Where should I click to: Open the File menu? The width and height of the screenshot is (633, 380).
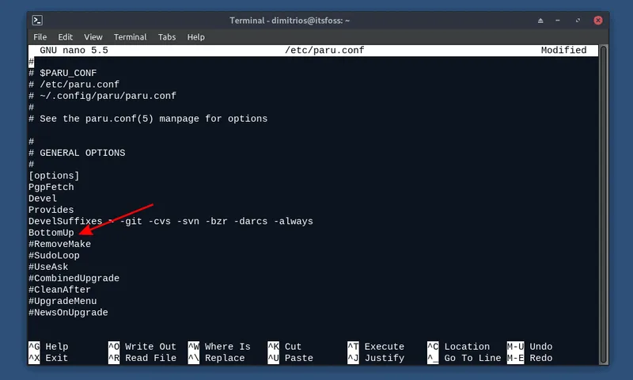(x=41, y=36)
